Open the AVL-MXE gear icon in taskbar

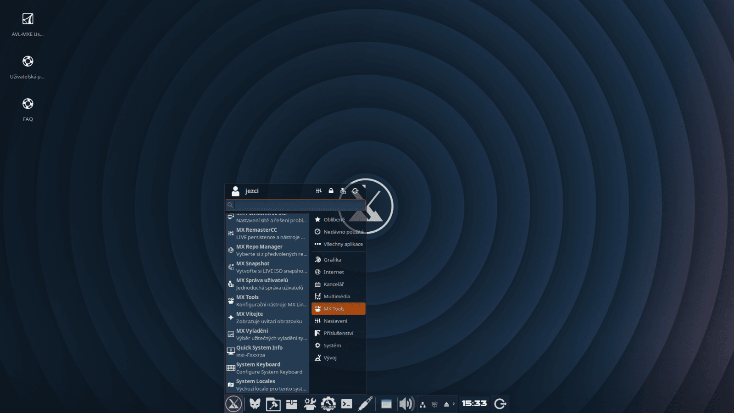(328, 404)
